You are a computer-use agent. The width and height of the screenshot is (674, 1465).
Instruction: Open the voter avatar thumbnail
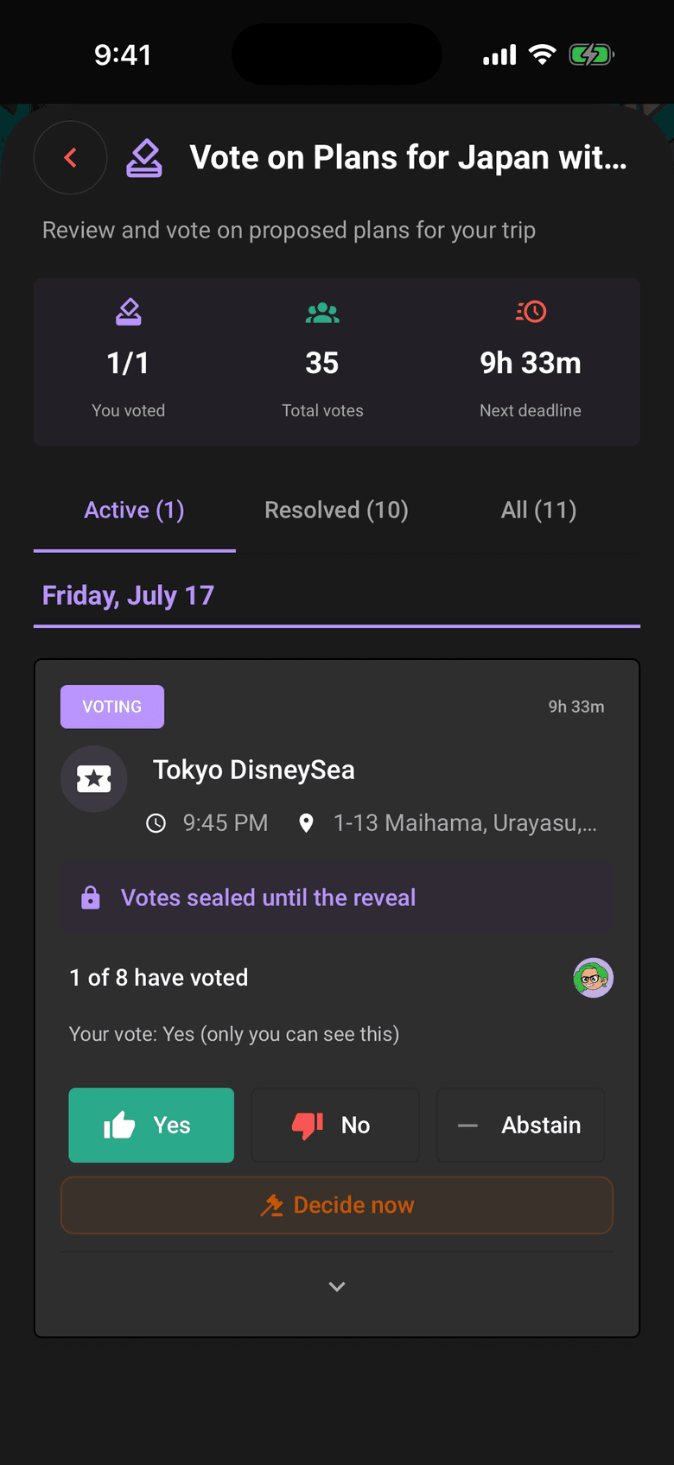coord(593,978)
